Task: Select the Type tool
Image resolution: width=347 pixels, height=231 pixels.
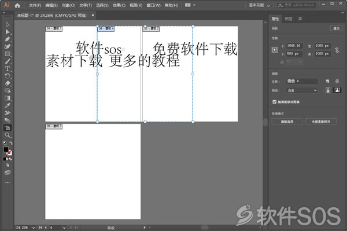Action: [x=8, y=69]
